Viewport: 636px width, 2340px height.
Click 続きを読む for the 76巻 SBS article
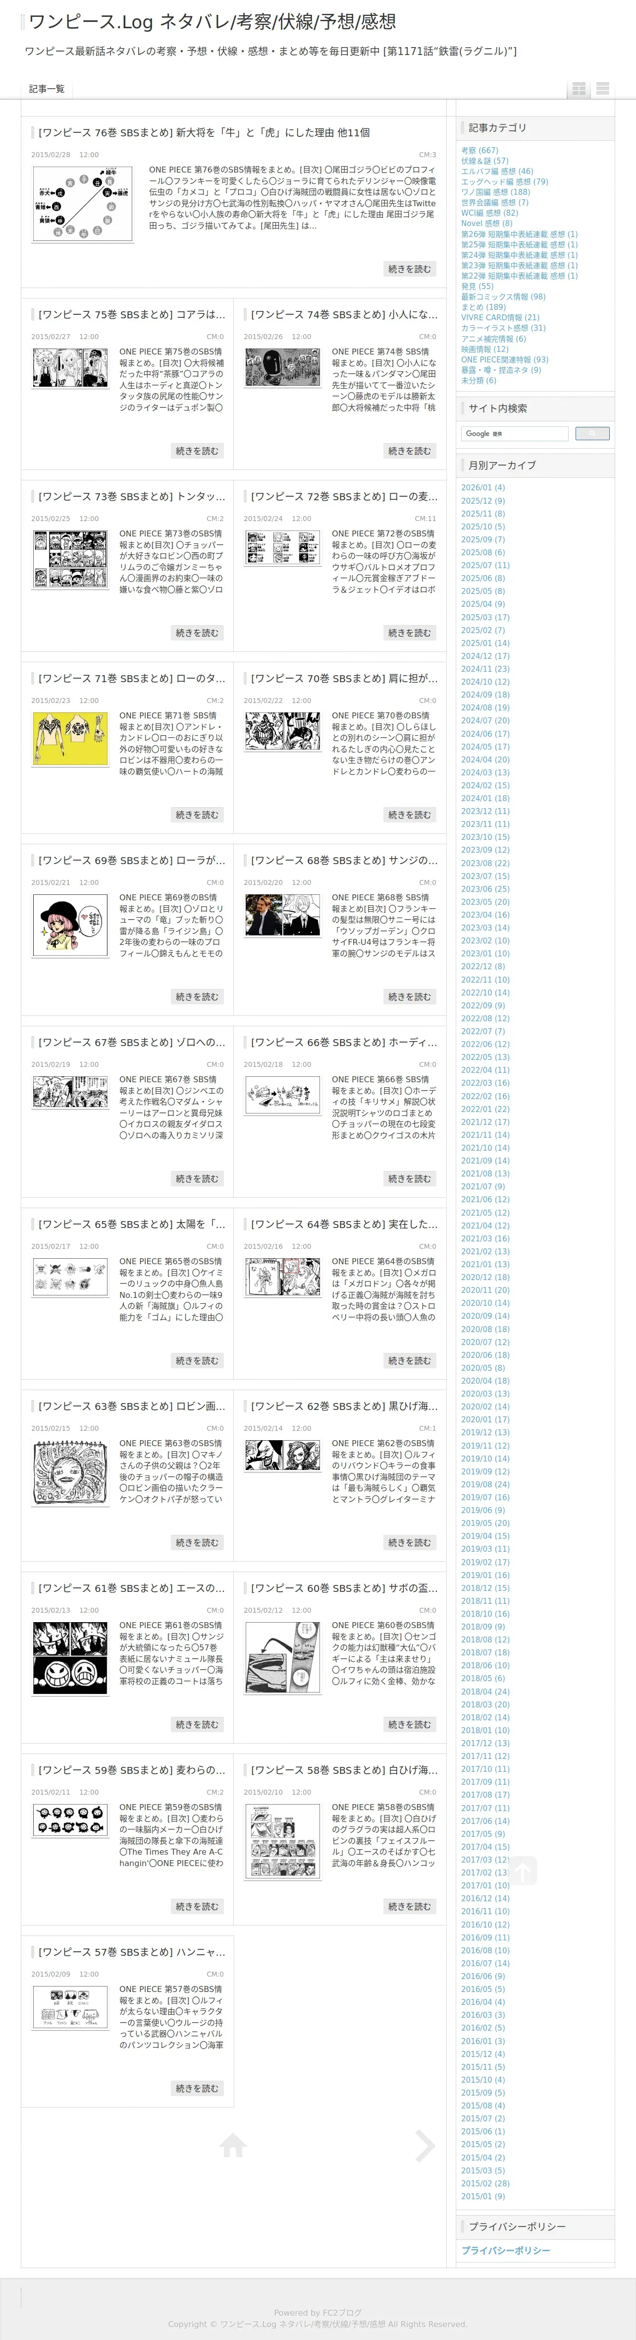[x=409, y=269]
